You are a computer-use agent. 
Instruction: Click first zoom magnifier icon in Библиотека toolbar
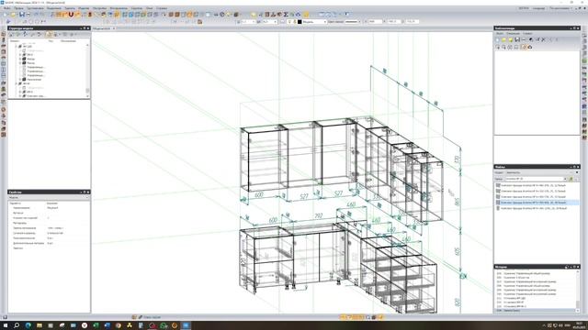point(498,47)
